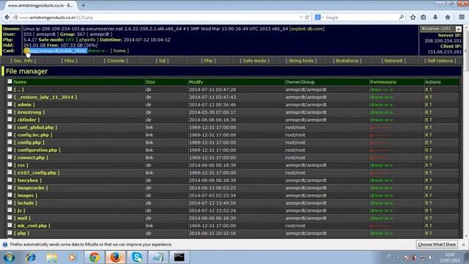This screenshot has width=469, height=264.
Task: Open the Network menu
Action: point(394,60)
